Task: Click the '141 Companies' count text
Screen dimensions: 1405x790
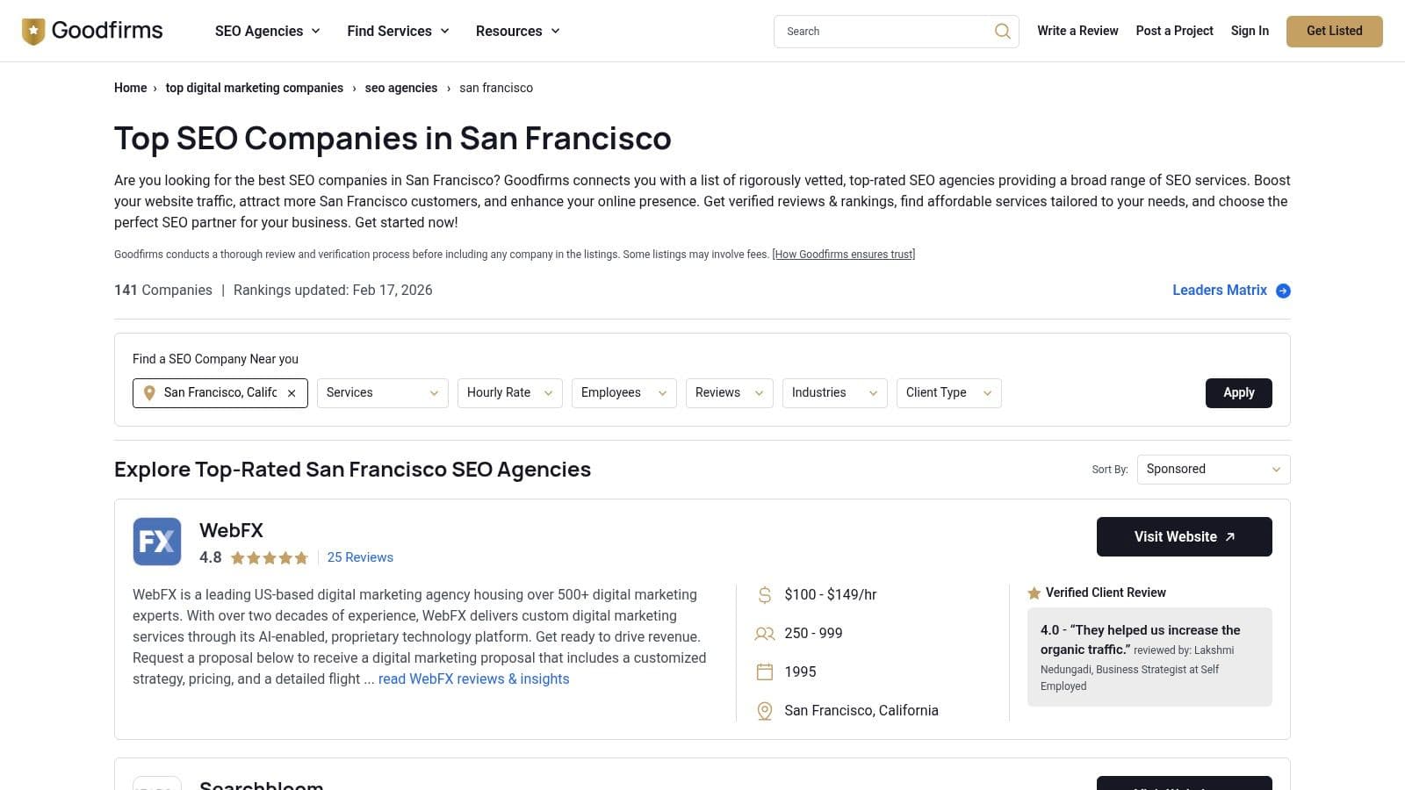Action: (x=163, y=291)
